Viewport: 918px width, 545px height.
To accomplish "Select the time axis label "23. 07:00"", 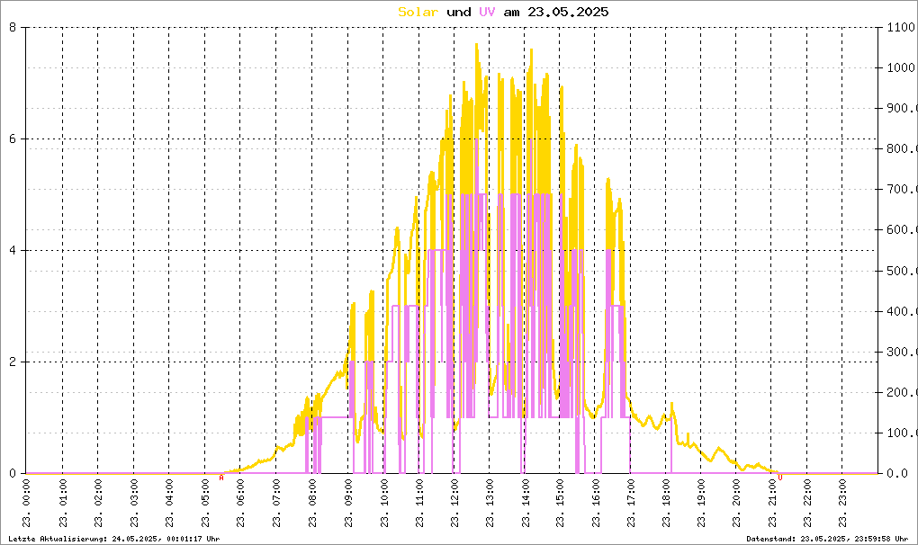I will (x=275, y=504).
